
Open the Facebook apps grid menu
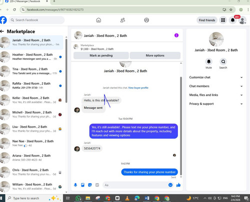coord(223,20)
